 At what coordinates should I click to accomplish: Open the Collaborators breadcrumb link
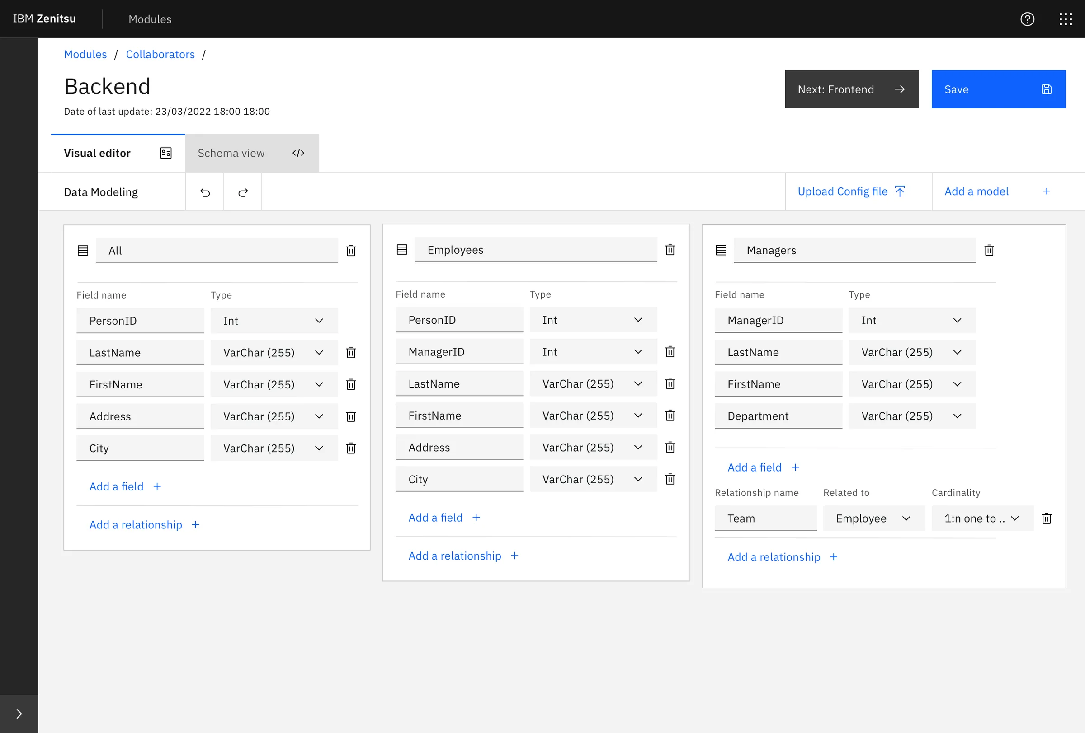160,54
